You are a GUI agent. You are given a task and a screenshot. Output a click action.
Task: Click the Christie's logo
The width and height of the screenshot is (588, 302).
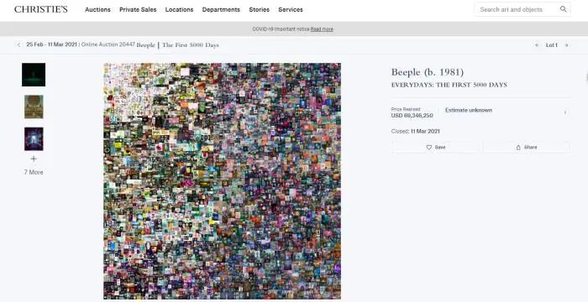click(41, 9)
